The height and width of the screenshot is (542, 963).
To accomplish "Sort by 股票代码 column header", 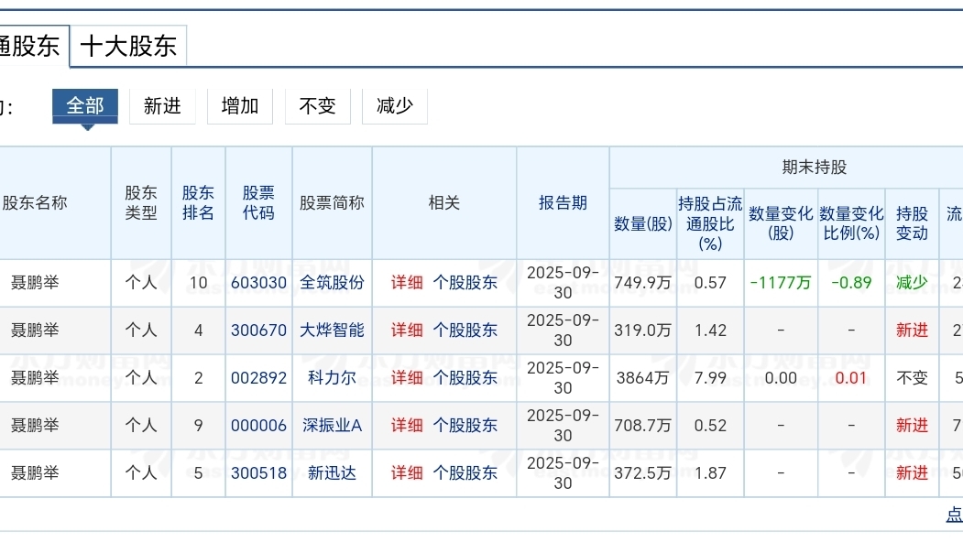I will (x=258, y=203).
